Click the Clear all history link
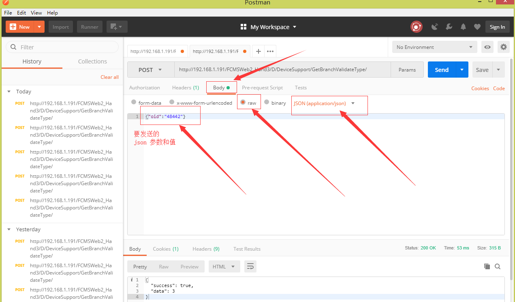Screen dimensions: 515x302 (x=109, y=77)
